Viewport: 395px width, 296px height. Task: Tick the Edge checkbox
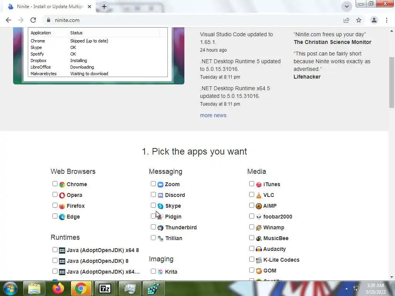tap(55, 216)
